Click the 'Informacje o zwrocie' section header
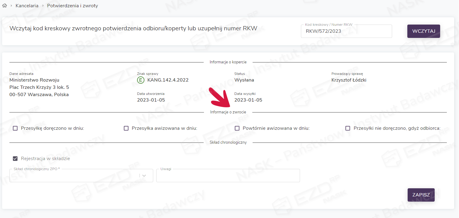Viewport: 459px width, 218px height. click(x=228, y=112)
